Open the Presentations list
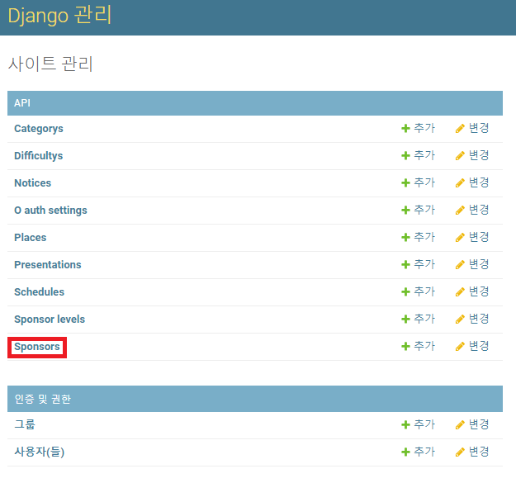516x483 pixels. click(48, 265)
